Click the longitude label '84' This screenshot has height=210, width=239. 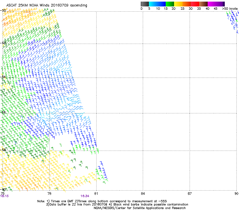tap(143, 194)
